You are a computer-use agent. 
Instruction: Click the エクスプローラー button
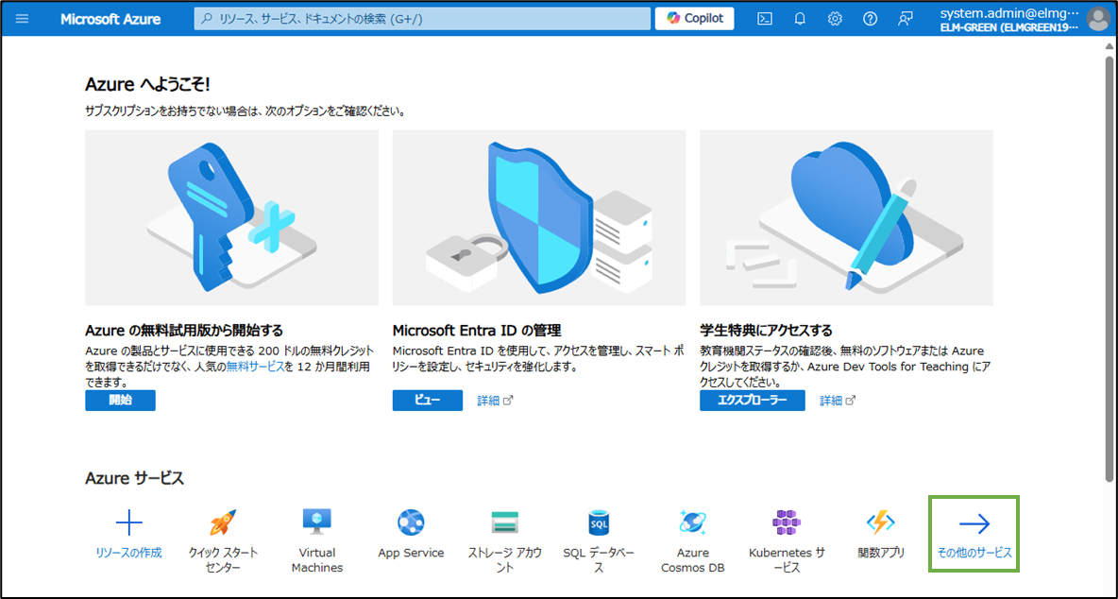753,400
